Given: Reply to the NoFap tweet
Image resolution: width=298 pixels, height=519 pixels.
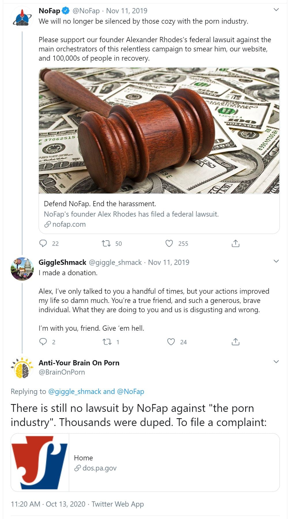Looking at the screenshot, I should pyautogui.click(x=43, y=243).
